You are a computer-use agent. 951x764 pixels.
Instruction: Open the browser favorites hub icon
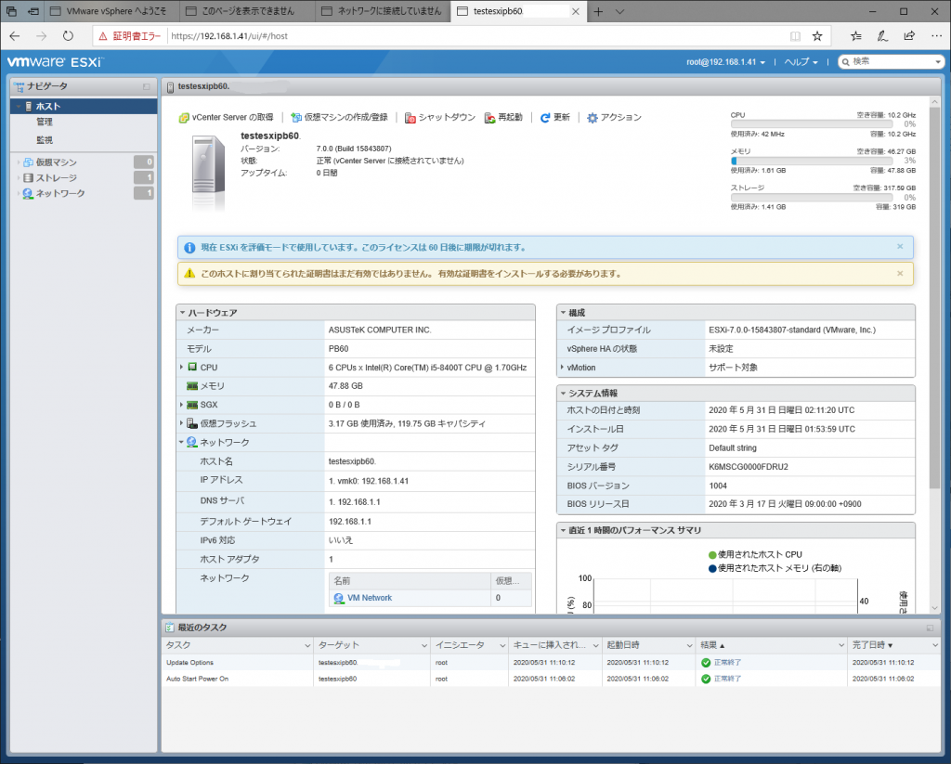(855, 36)
